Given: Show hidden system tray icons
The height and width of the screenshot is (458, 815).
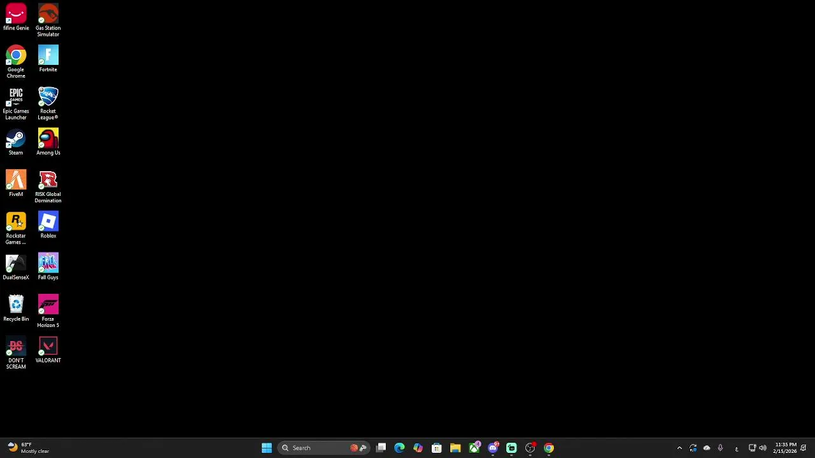Looking at the screenshot, I should (x=679, y=448).
